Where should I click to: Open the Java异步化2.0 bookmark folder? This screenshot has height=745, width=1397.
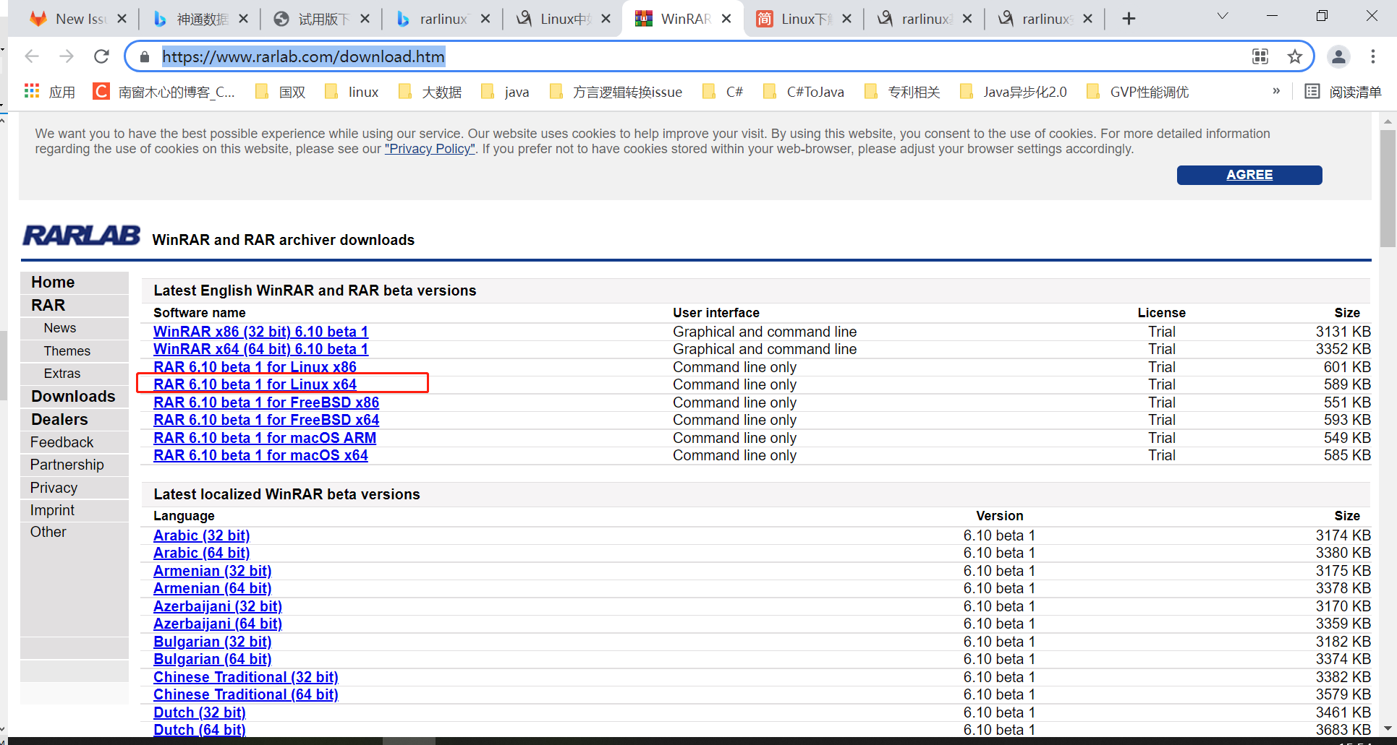click(x=1014, y=92)
